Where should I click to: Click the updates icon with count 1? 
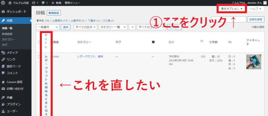pyautogui.click(x=35, y=3)
